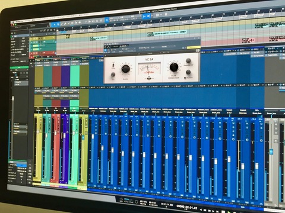Select the Range tool in toolbar
Viewport: 285px width, 213px height.
tap(58, 24)
